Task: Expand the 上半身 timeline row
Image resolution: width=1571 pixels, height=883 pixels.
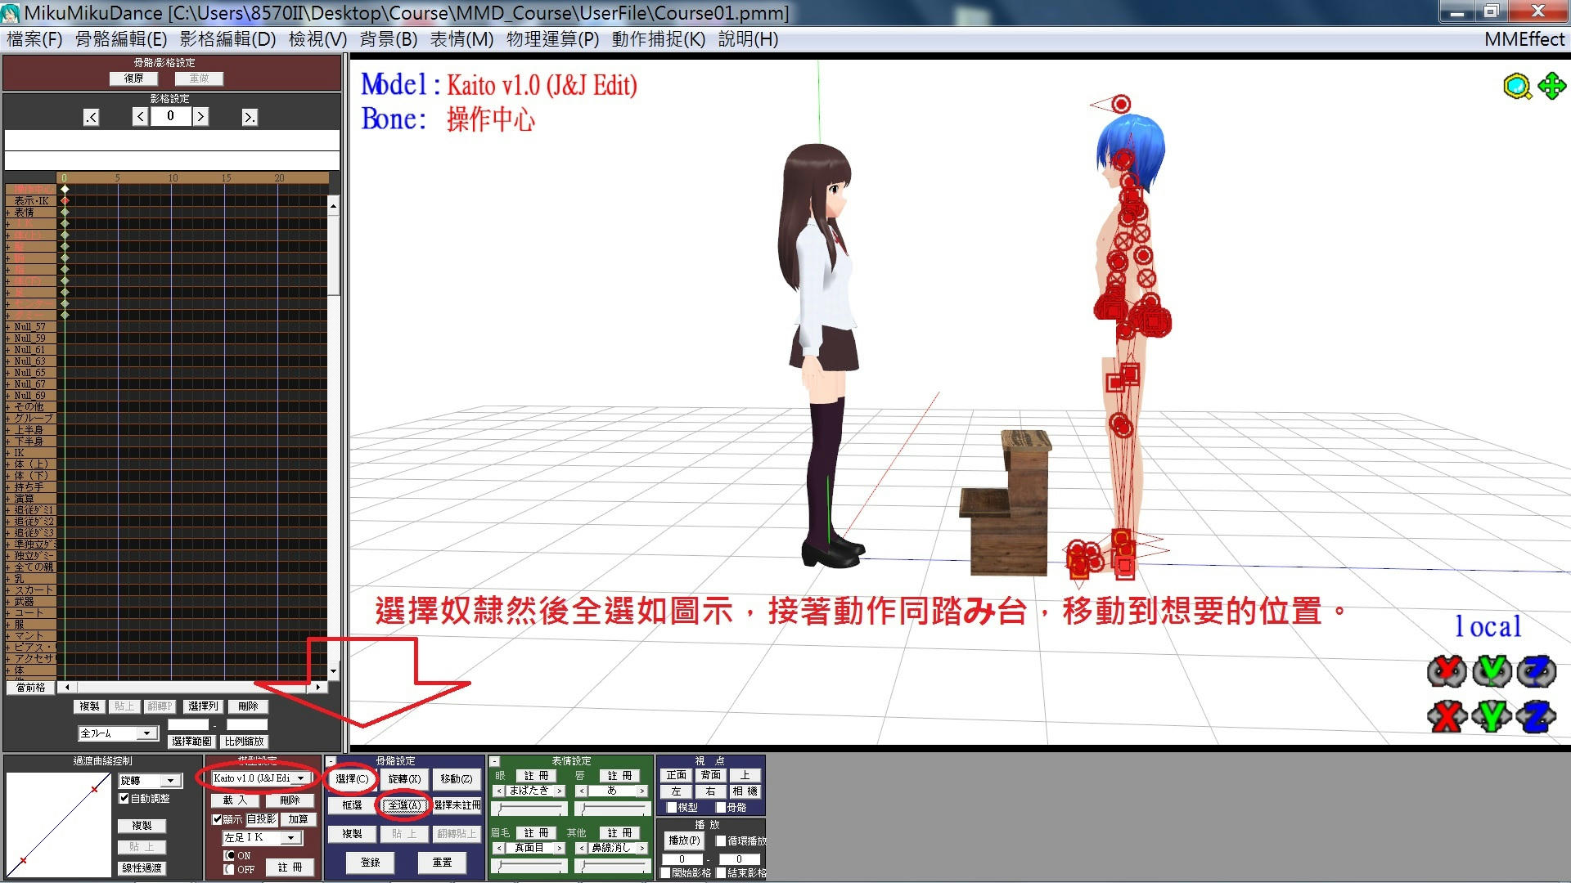Action: point(8,430)
